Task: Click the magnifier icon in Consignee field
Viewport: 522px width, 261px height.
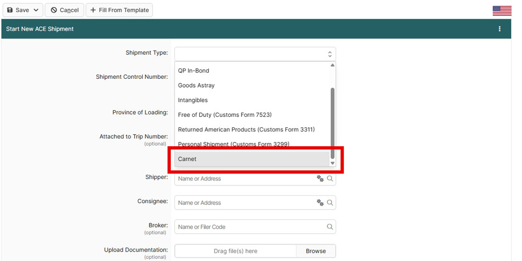Action: tap(330, 203)
